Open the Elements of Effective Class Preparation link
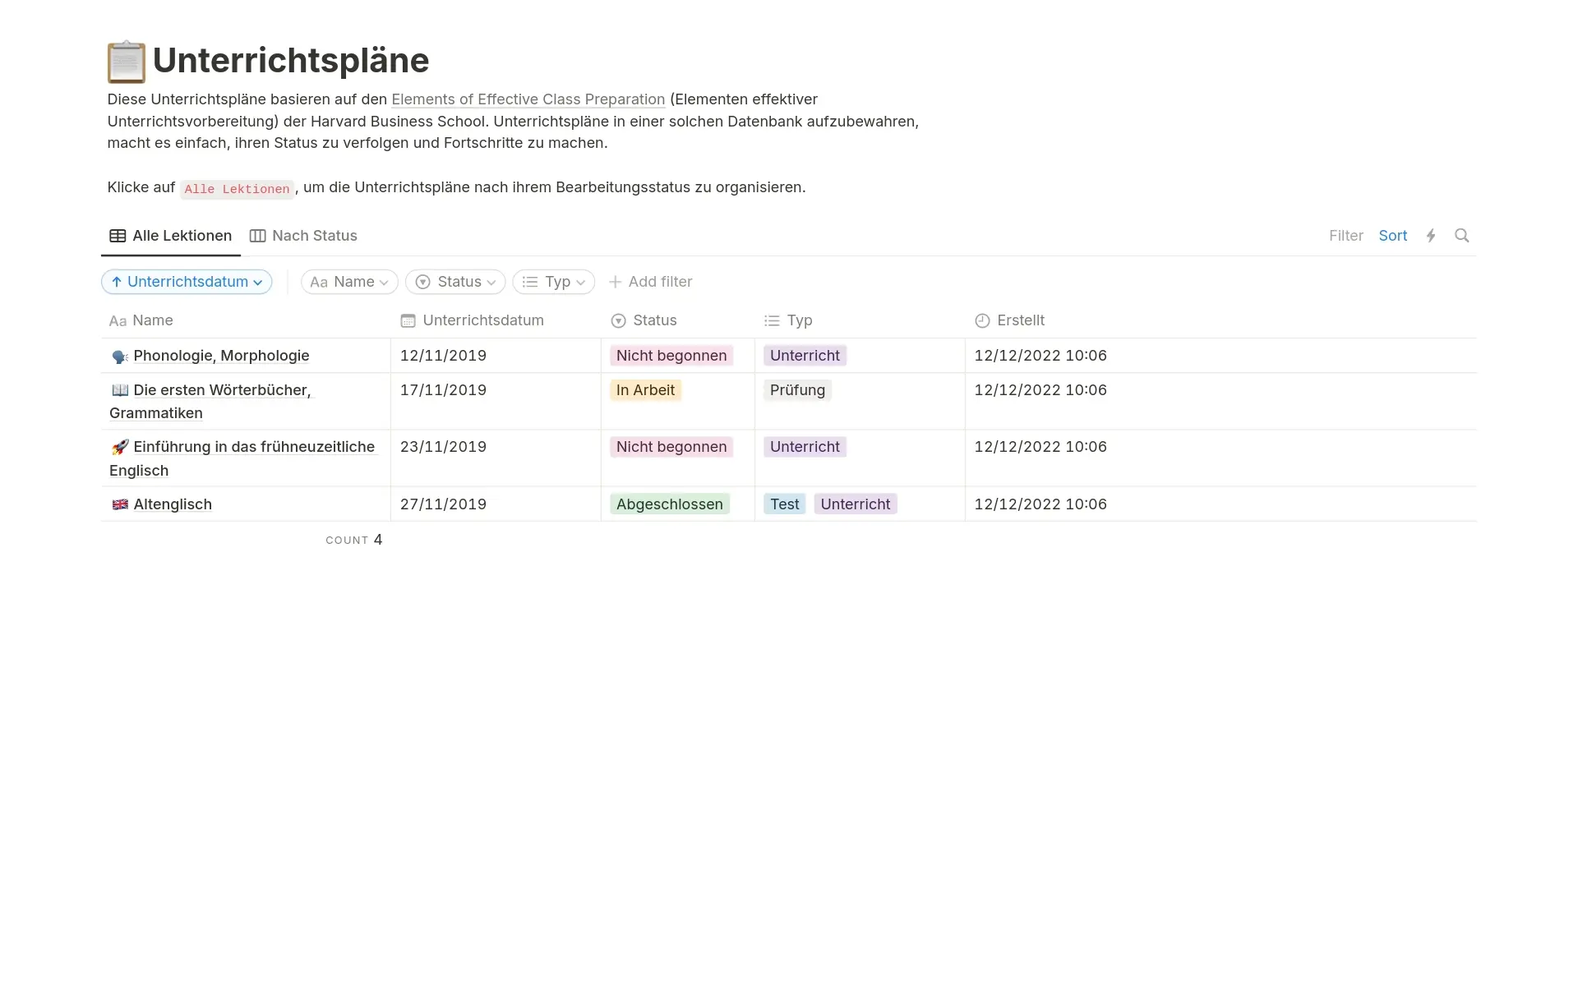 (x=528, y=99)
